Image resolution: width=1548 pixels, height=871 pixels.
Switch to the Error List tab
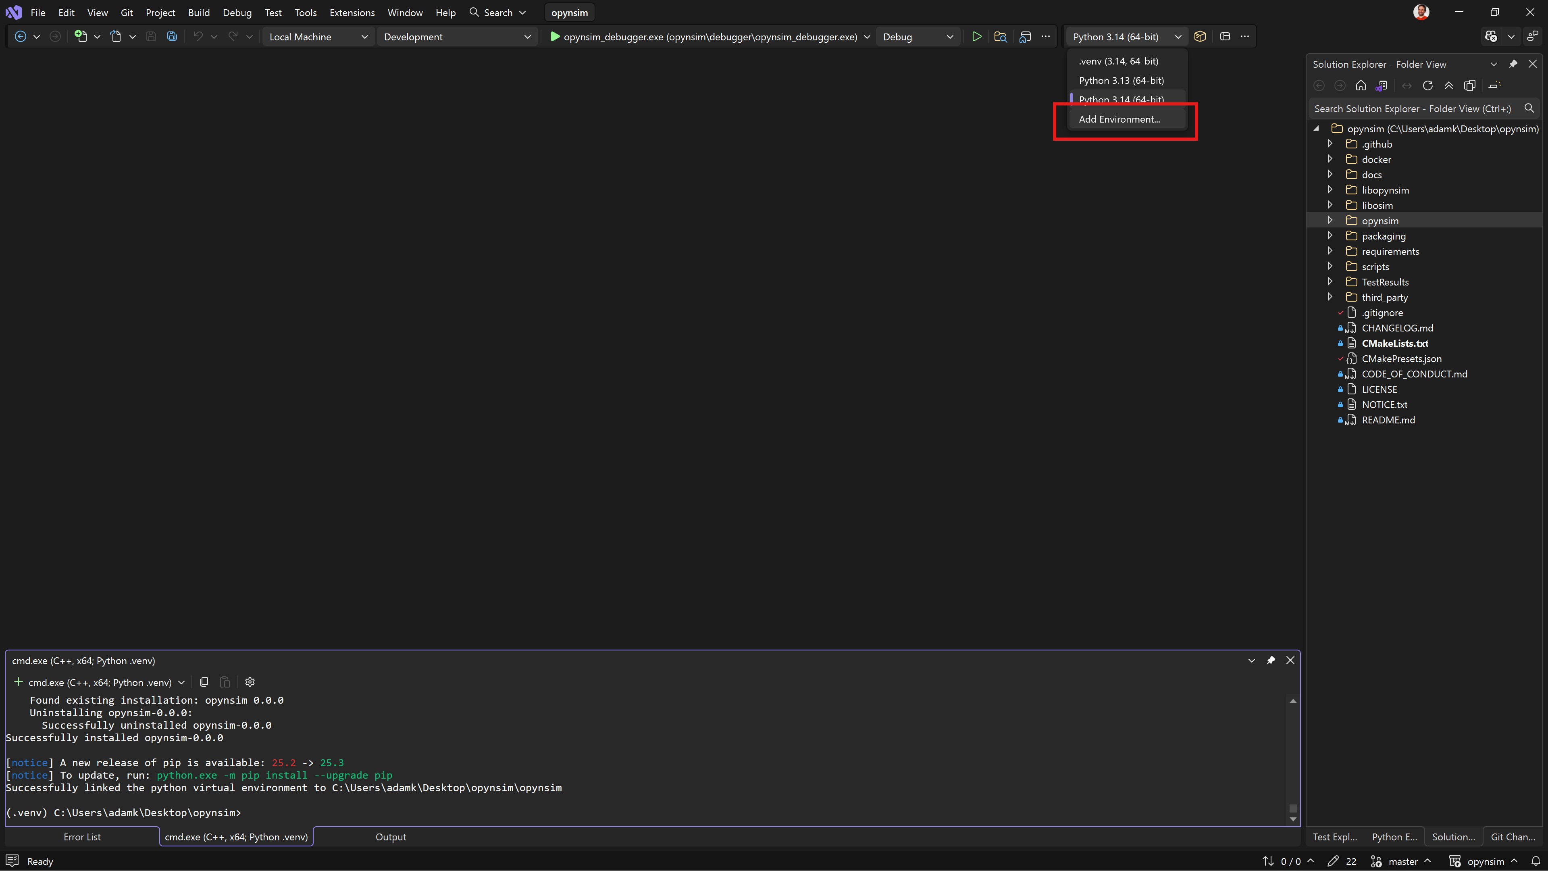(x=82, y=837)
